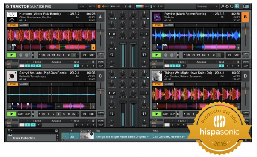This screenshot has height=157, width=257.
Task: Toggle fullscreen icon in header
Action: coord(236,7)
